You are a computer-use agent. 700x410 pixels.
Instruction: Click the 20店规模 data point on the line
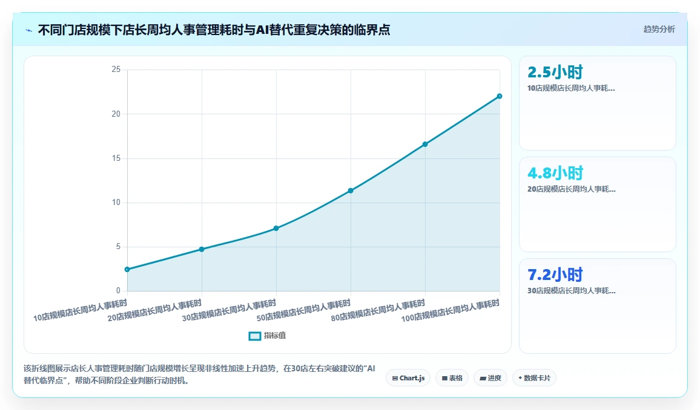point(202,249)
